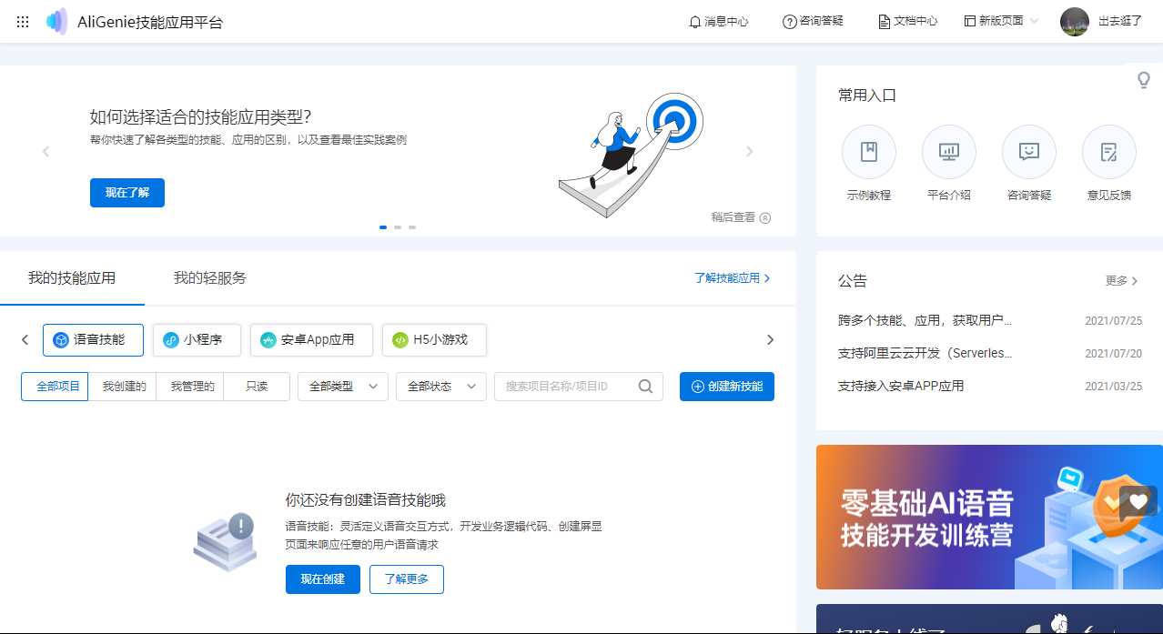
Task: Click the 语音技能 cube icon
Action: click(x=61, y=340)
